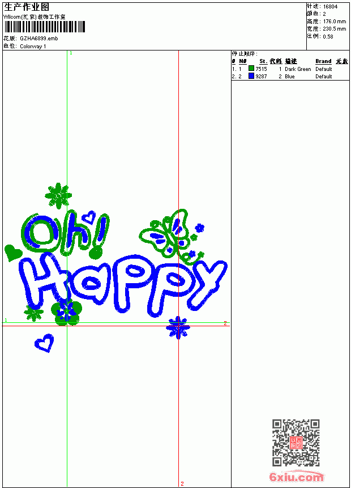Image resolution: width=351 pixels, height=488 pixels.
Task: Open the 6xiu.com watermark link
Action: [x=296, y=477]
